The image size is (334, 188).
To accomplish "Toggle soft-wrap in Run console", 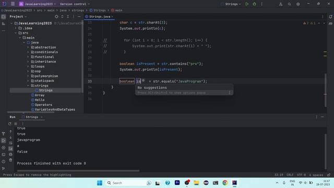I will point(10,143).
